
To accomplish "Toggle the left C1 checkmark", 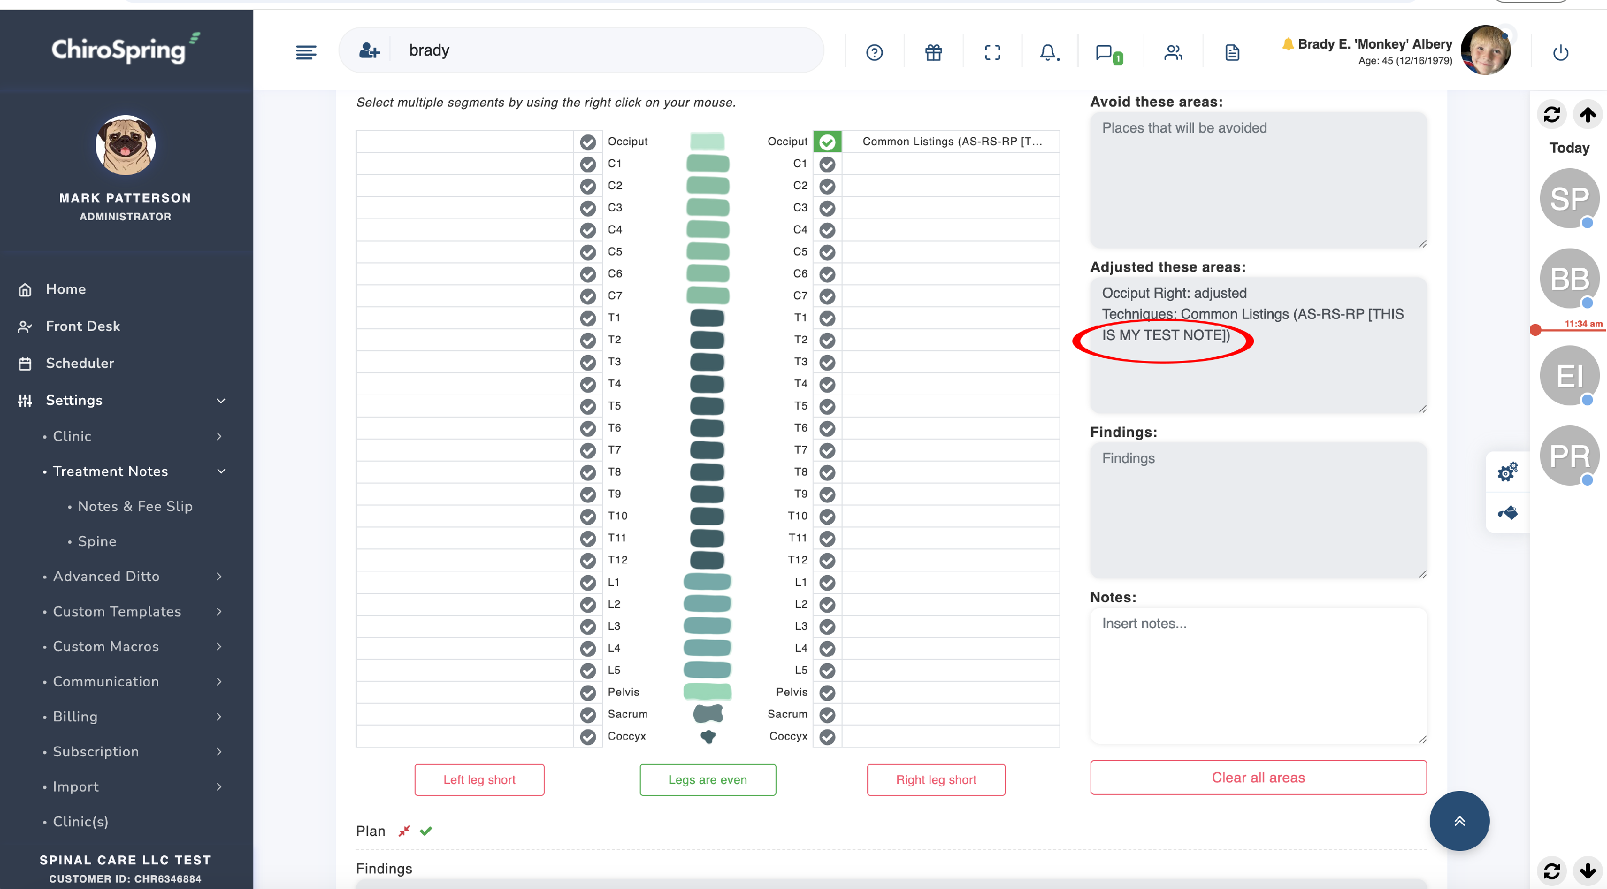I will click(x=588, y=164).
